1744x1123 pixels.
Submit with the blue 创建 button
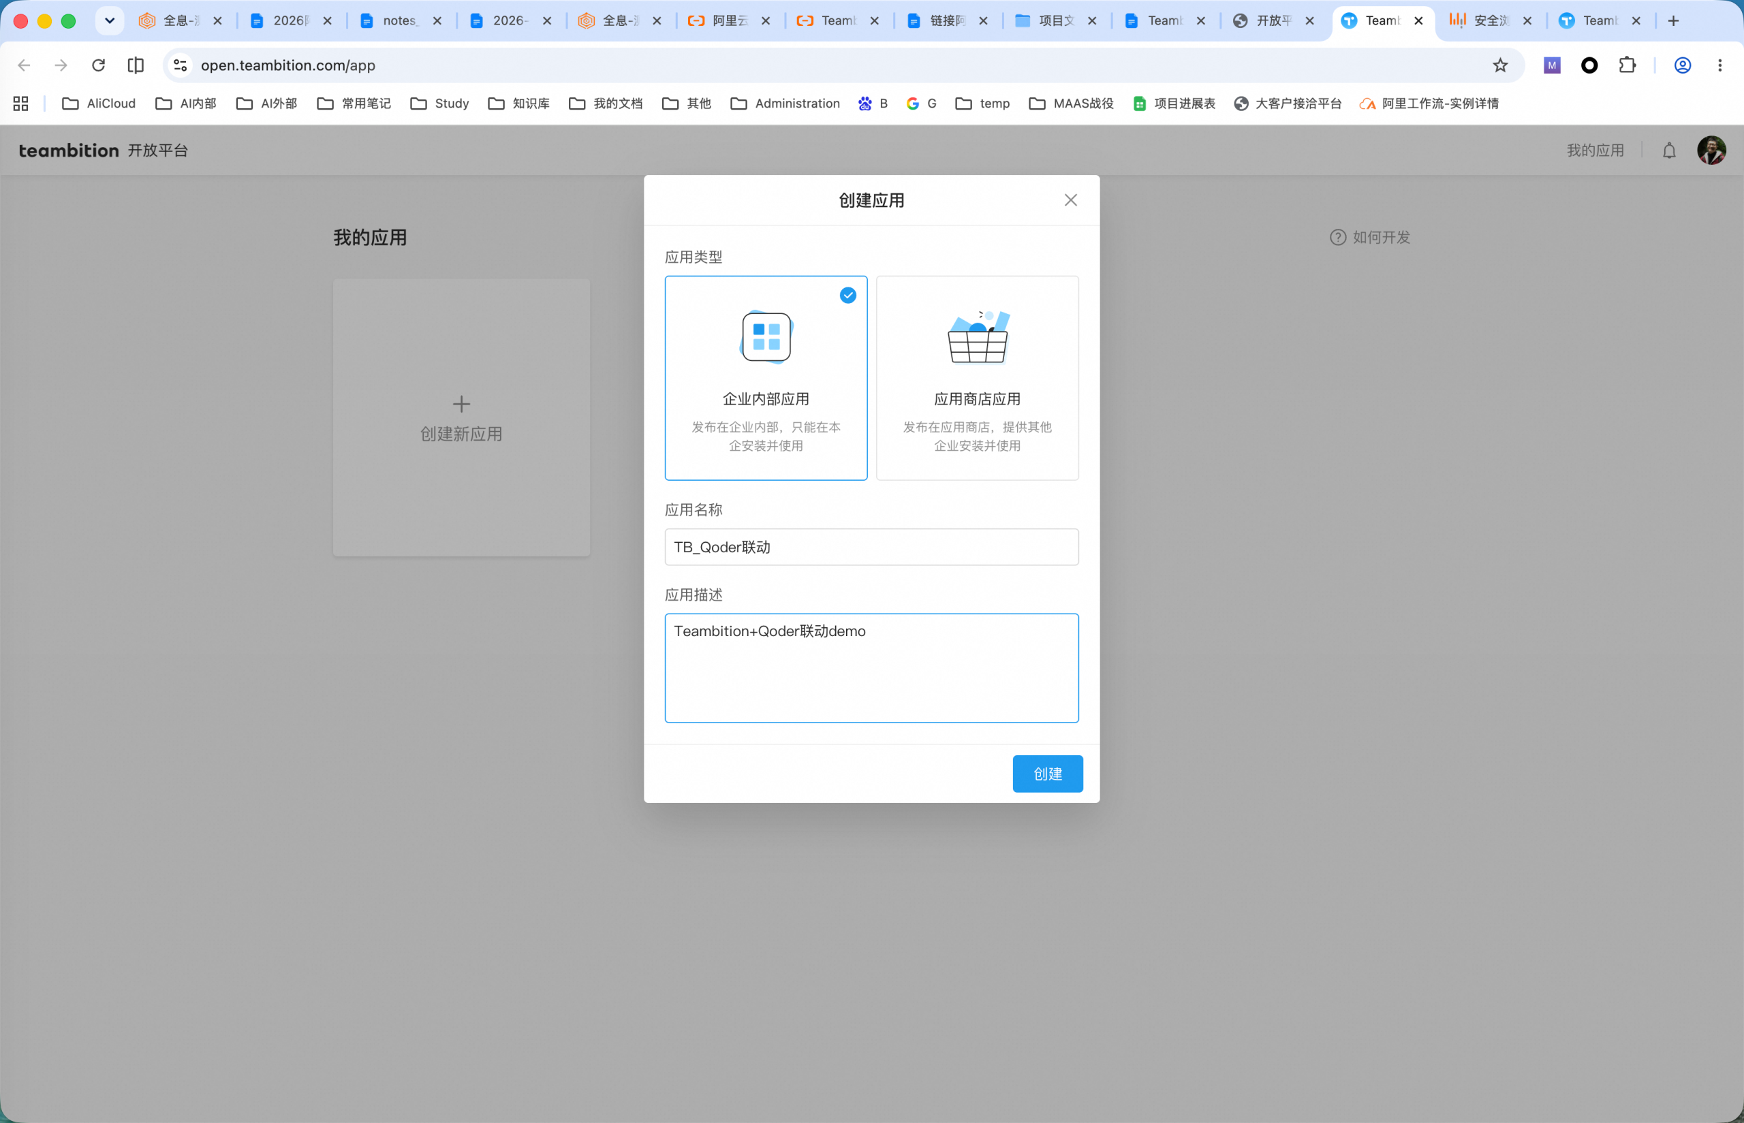pos(1047,774)
